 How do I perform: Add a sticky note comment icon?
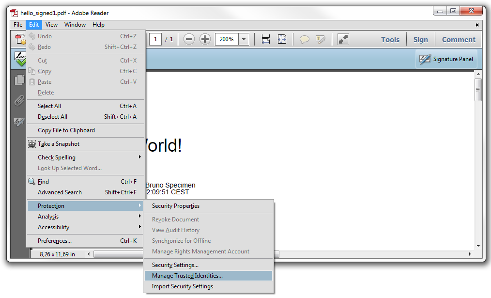(304, 39)
